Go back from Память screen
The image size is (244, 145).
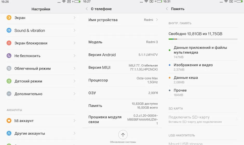(x=167, y=9)
